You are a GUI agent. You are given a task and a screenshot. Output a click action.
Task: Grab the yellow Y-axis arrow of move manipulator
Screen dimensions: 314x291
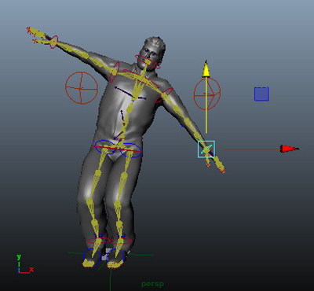(206, 69)
